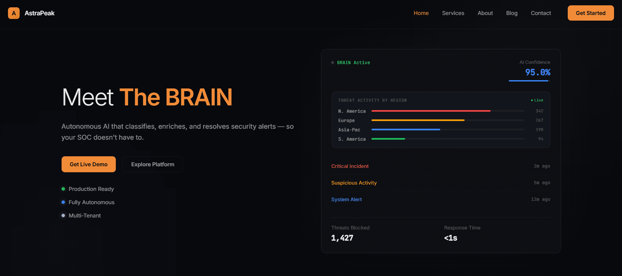Click the Response Time label
Viewport: 622px width, 276px height.
[462, 228]
